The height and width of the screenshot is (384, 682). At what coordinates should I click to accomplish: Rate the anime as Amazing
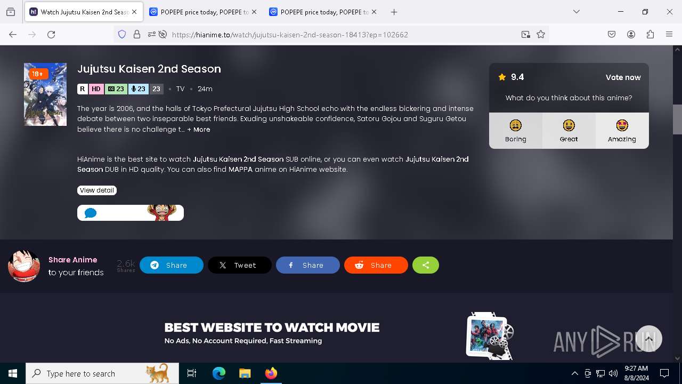coord(622,131)
